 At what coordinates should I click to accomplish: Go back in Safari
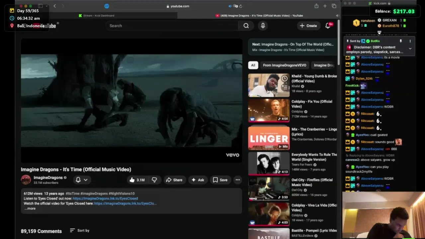pos(54,6)
